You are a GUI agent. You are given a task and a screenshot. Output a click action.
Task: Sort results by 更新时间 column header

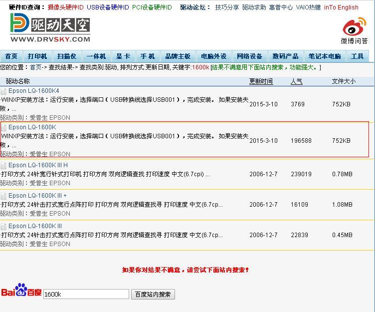[261, 81]
